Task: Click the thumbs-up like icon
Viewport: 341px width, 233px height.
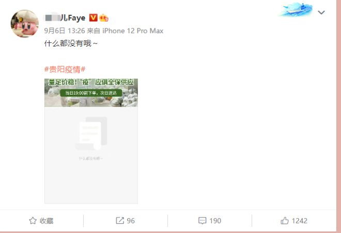Action: (x=285, y=221)
